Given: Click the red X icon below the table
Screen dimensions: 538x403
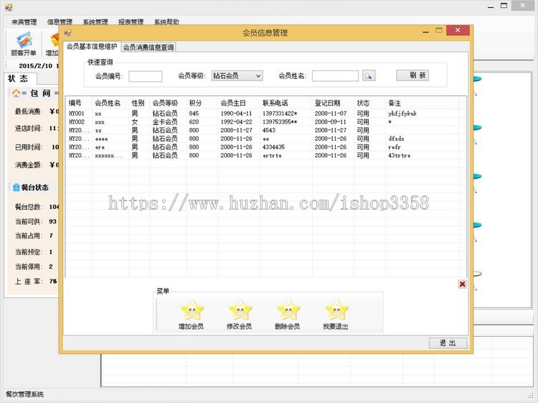Looking at the screenshot, I should coord(462,284).
